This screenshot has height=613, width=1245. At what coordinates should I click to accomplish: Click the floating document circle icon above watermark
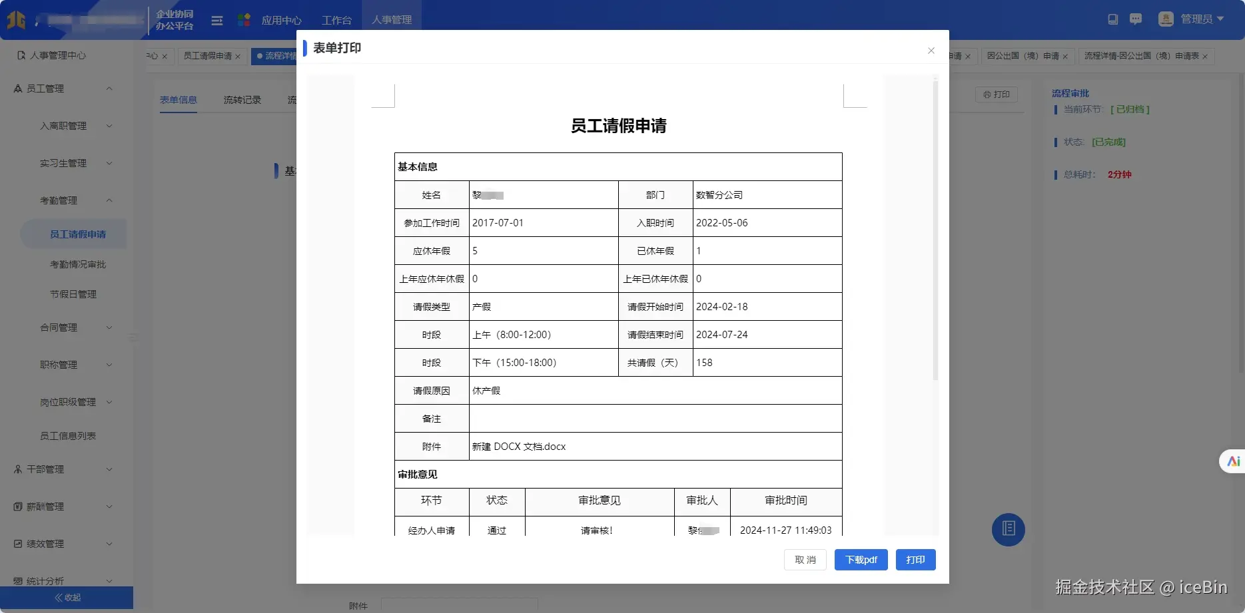pos(1008,529)
